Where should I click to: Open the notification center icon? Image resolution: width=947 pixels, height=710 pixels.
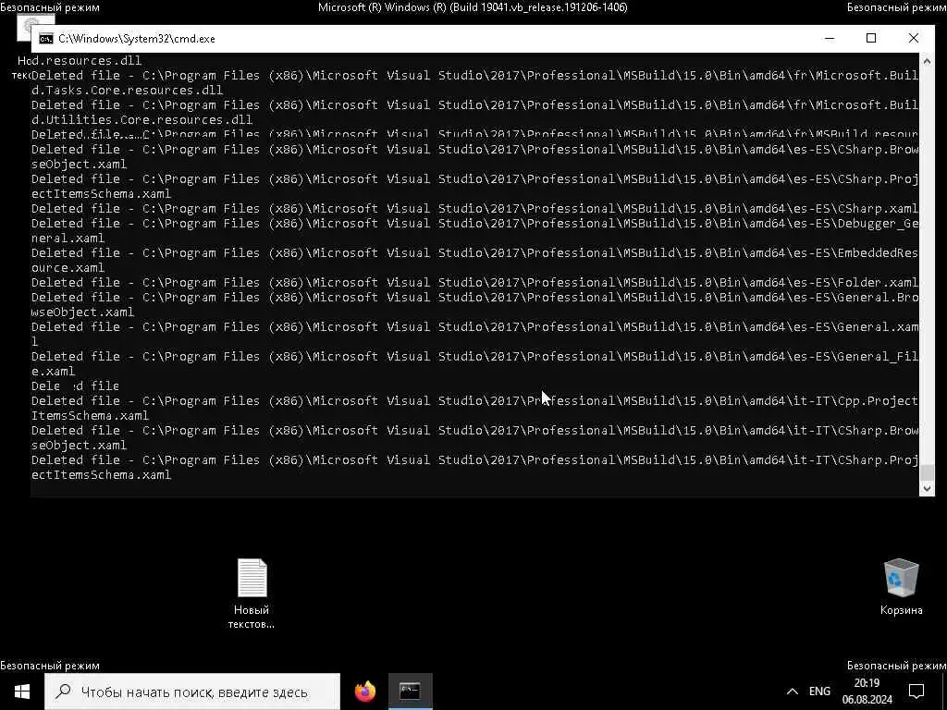tap(916, 692)
